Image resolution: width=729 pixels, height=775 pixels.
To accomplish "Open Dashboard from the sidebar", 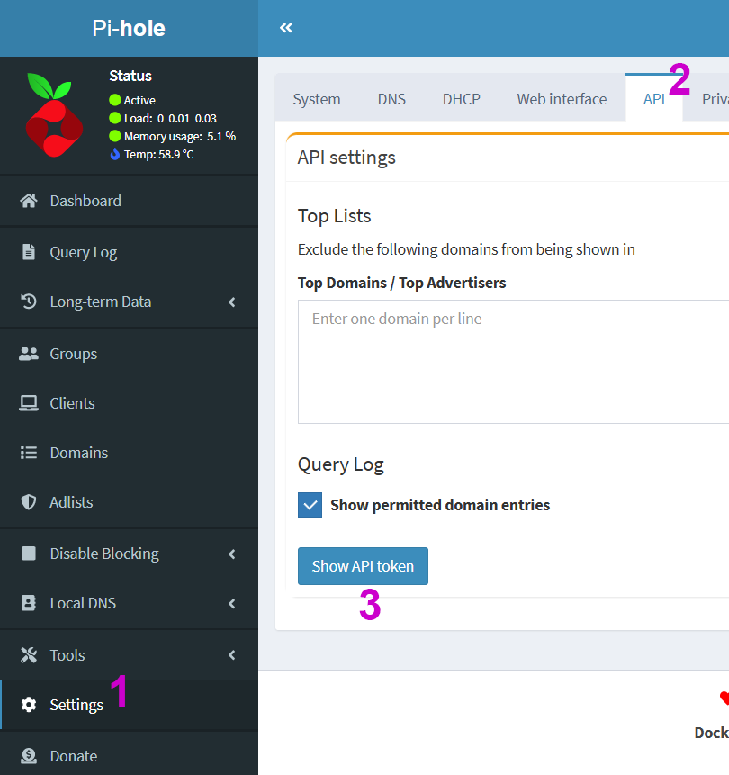I will pyautogui.click(x=129, y=201).
